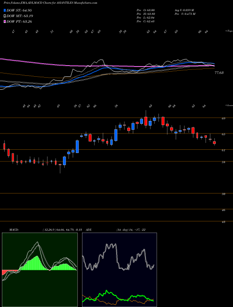The height and width of the screenshot is (307, 233).
Task: Click the 'ADX' panel heading
Action: click(89, 230)
